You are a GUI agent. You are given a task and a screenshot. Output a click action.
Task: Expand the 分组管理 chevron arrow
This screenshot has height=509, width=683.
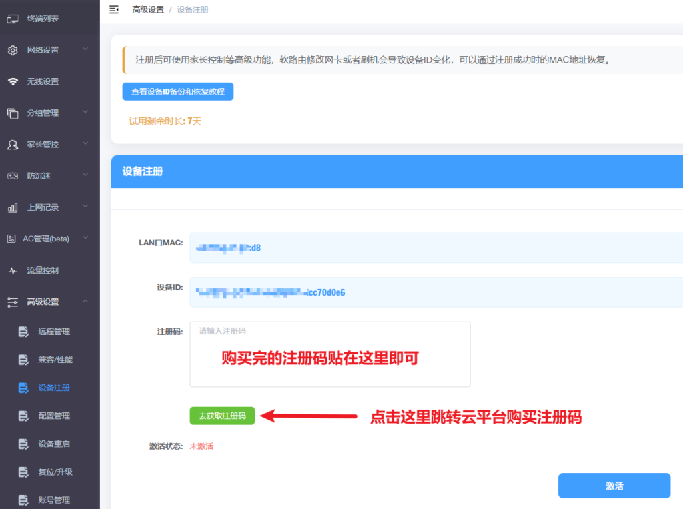pos(85,113)
